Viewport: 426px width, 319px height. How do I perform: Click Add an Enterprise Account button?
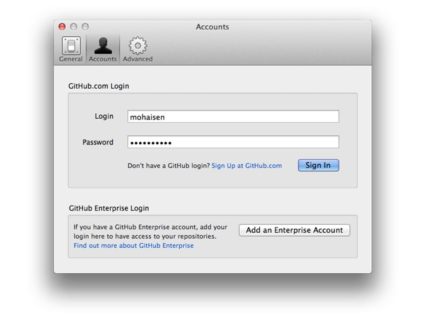[x=295, y=230]
